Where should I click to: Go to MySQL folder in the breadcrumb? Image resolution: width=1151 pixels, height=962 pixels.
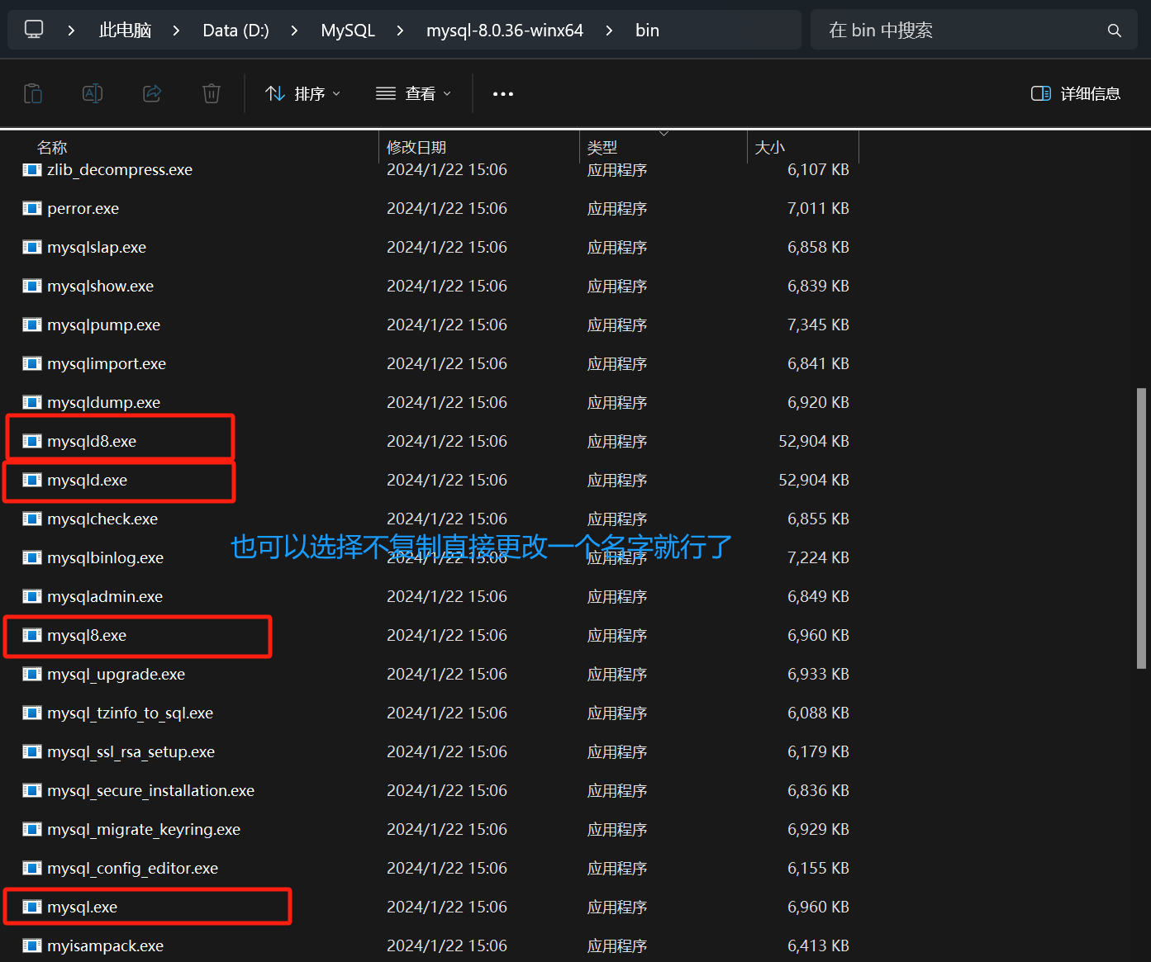(348, 31)
